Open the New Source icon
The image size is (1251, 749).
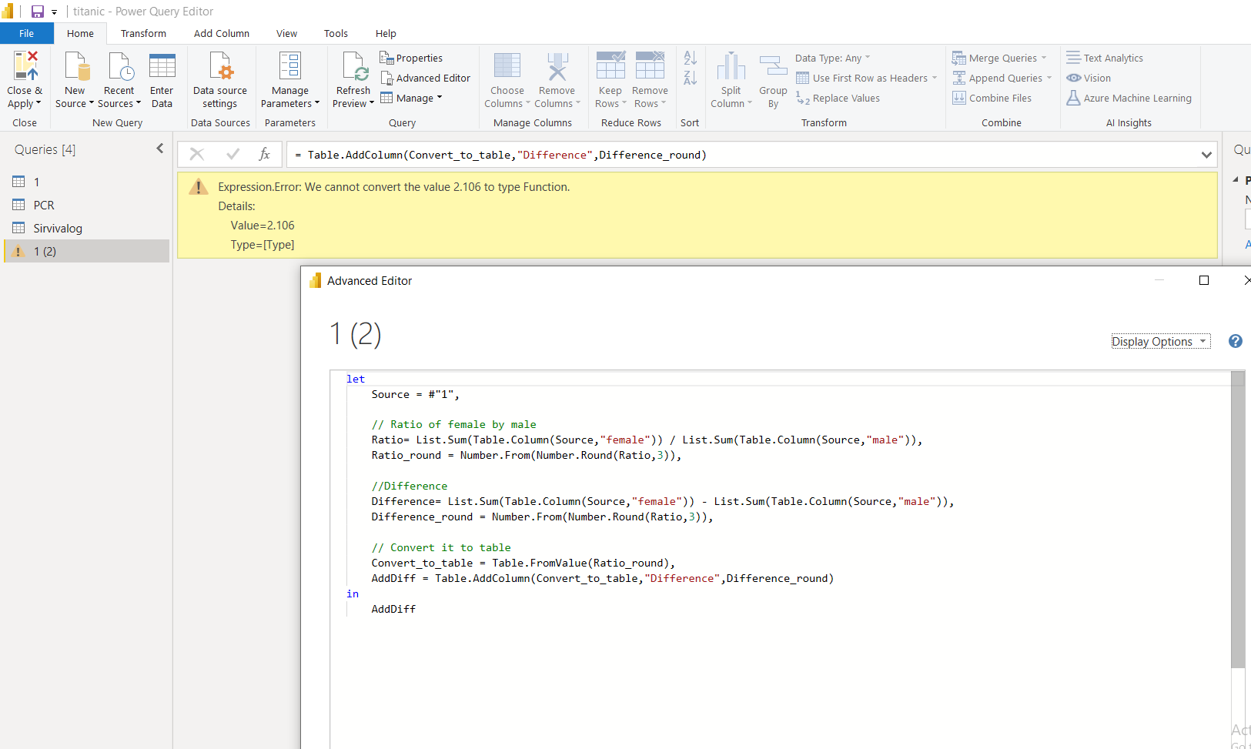pyautogui.click(x=77, y=66)
